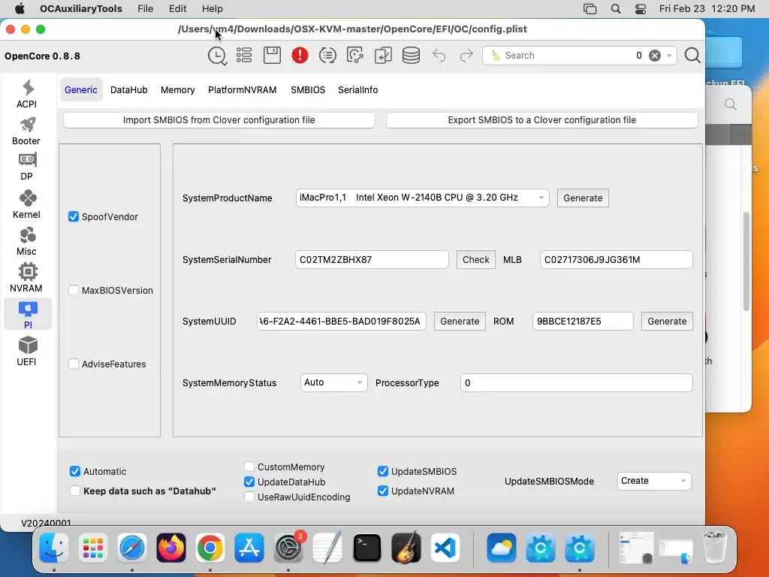Open Firefox from the Dock

tap(171, 548)
